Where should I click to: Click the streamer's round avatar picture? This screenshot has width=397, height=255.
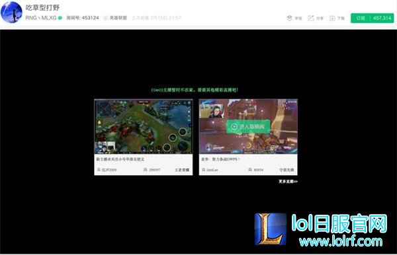tap(11, 12)
